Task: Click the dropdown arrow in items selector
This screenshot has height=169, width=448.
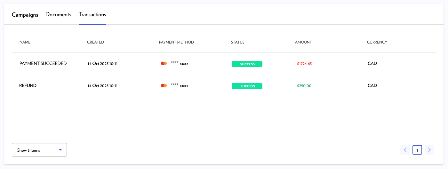Action: tap(60, 150)
